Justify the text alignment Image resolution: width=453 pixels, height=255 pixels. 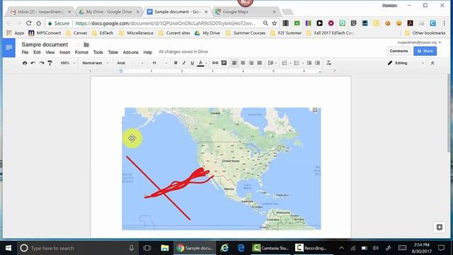[x=260, y=63]
